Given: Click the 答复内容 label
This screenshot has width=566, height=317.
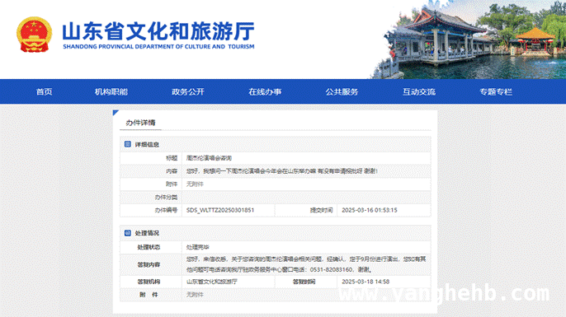Looking at the screenshot, I should click(x=149, y=265).
